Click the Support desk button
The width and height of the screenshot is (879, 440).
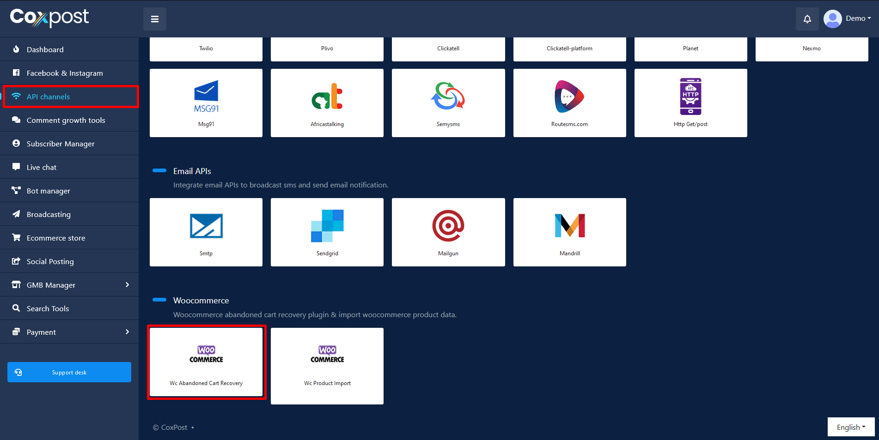(69, 372)
